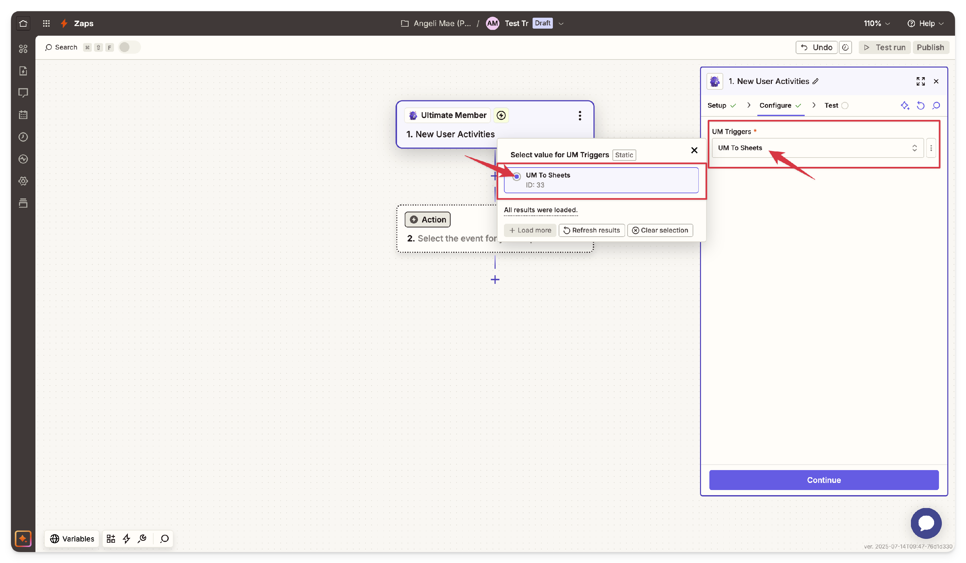Open the apps grid menu icon

pyautogui.click(x=46, y=23)
